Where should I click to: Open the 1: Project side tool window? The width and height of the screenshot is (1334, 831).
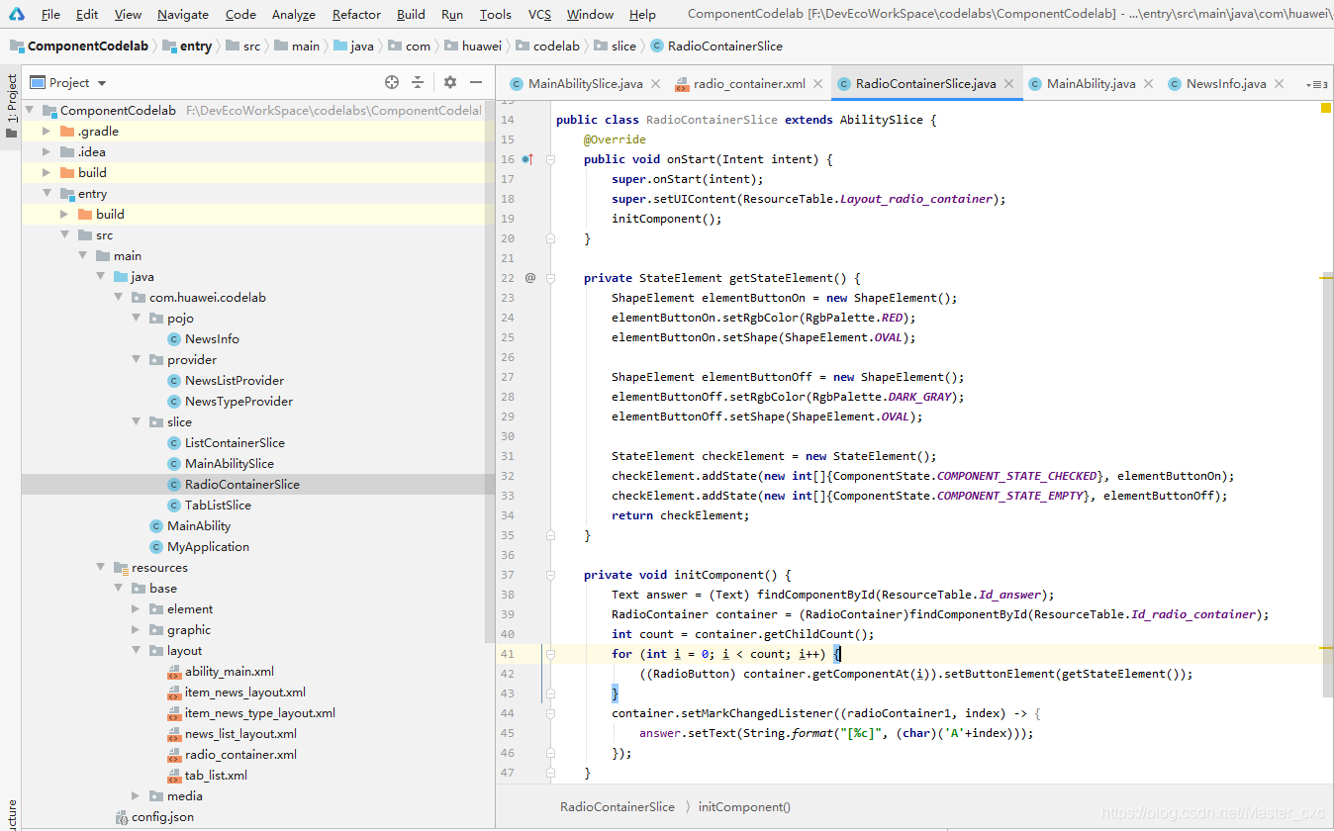pos(11,107)
